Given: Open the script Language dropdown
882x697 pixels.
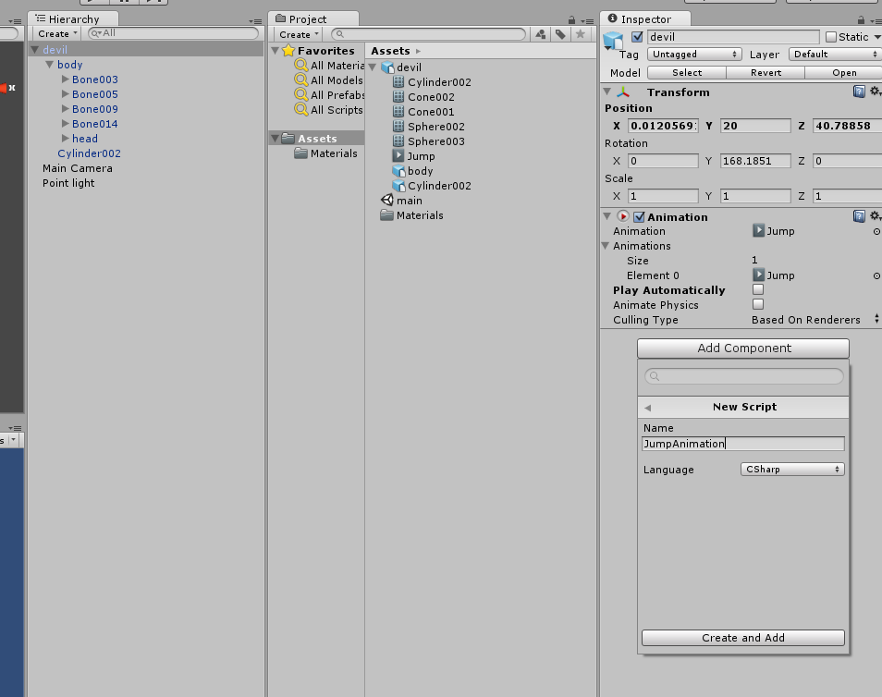Looking at the screenshot, I should click(x=791, y=470).
